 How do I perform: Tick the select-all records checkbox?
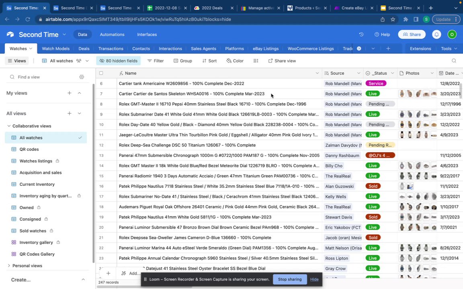(101, 73)
